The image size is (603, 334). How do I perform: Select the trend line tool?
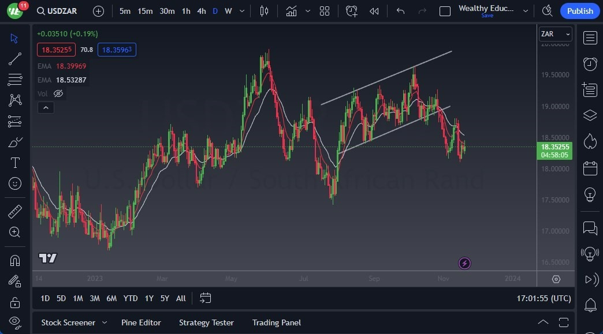[x=14, y=58]
